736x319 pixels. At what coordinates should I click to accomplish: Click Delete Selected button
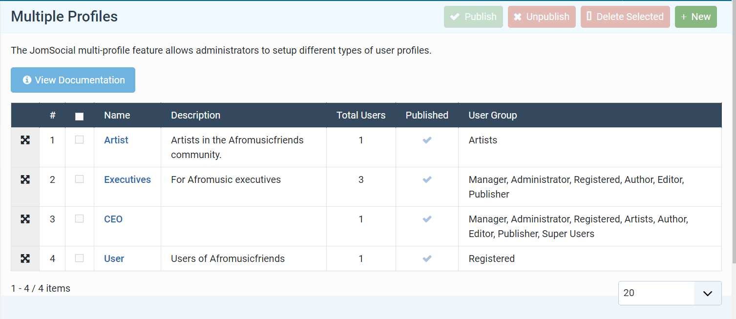[x=625, y=17]
